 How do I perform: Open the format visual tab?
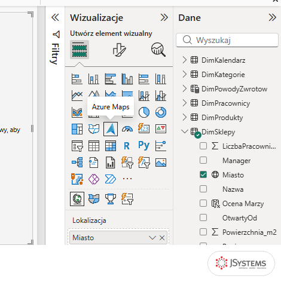pos(119,50)
